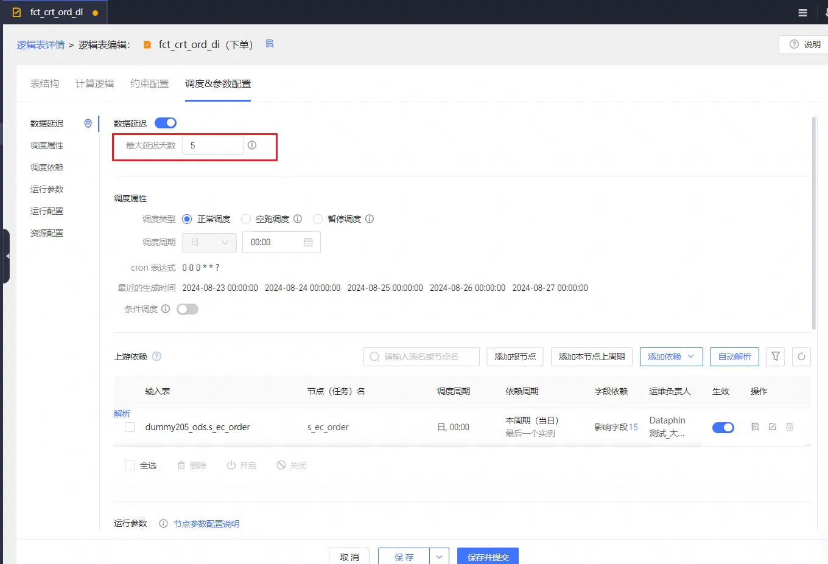Click the info icon beside 运行参数

pyautogui.click(x=163, y=524)
